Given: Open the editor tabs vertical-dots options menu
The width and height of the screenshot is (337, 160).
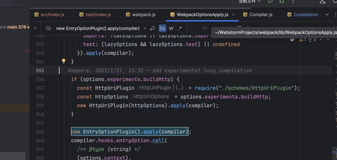Looking at the screenshot, I should (335, 15).
